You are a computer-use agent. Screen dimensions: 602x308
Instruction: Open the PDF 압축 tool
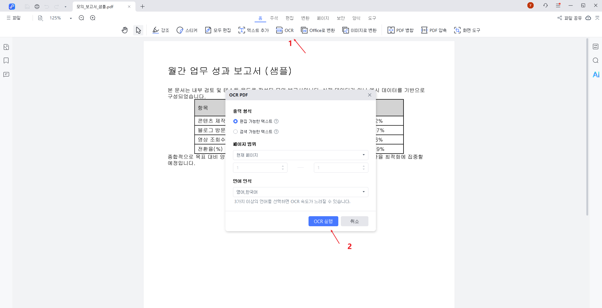[x=434, y=30]
